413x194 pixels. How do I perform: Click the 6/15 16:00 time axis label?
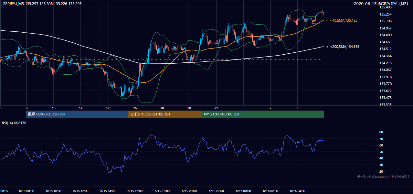135,191
